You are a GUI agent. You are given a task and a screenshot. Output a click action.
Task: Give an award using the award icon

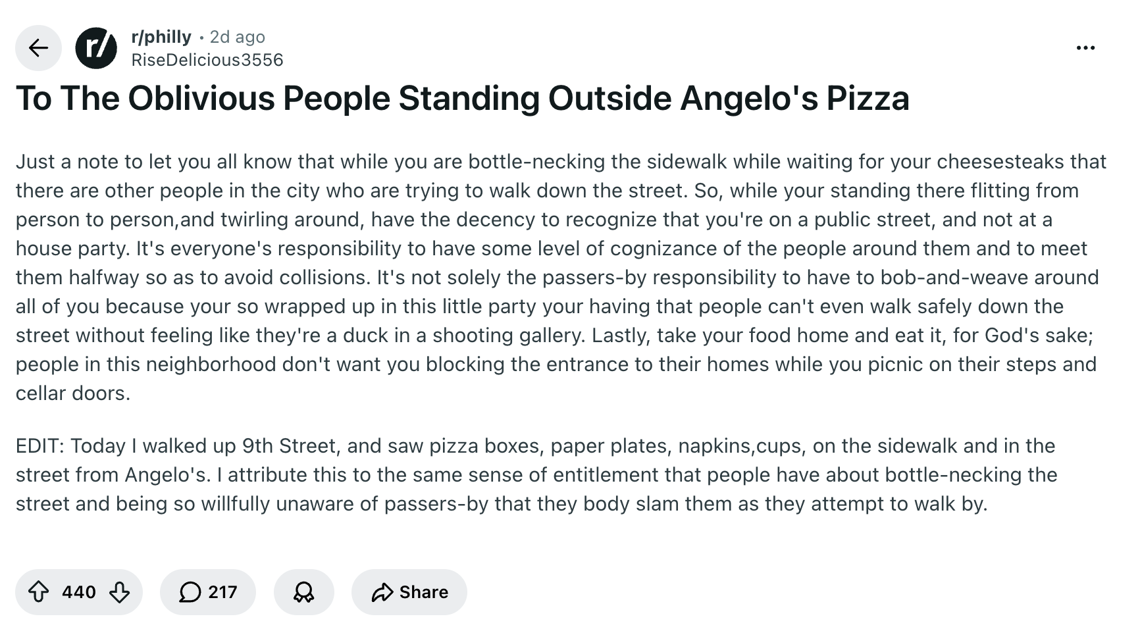pos(303,592)
